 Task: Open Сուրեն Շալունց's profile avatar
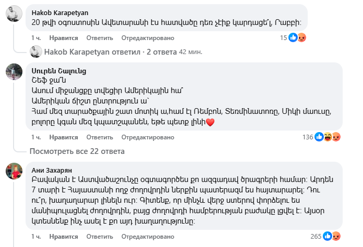point(14,73)
